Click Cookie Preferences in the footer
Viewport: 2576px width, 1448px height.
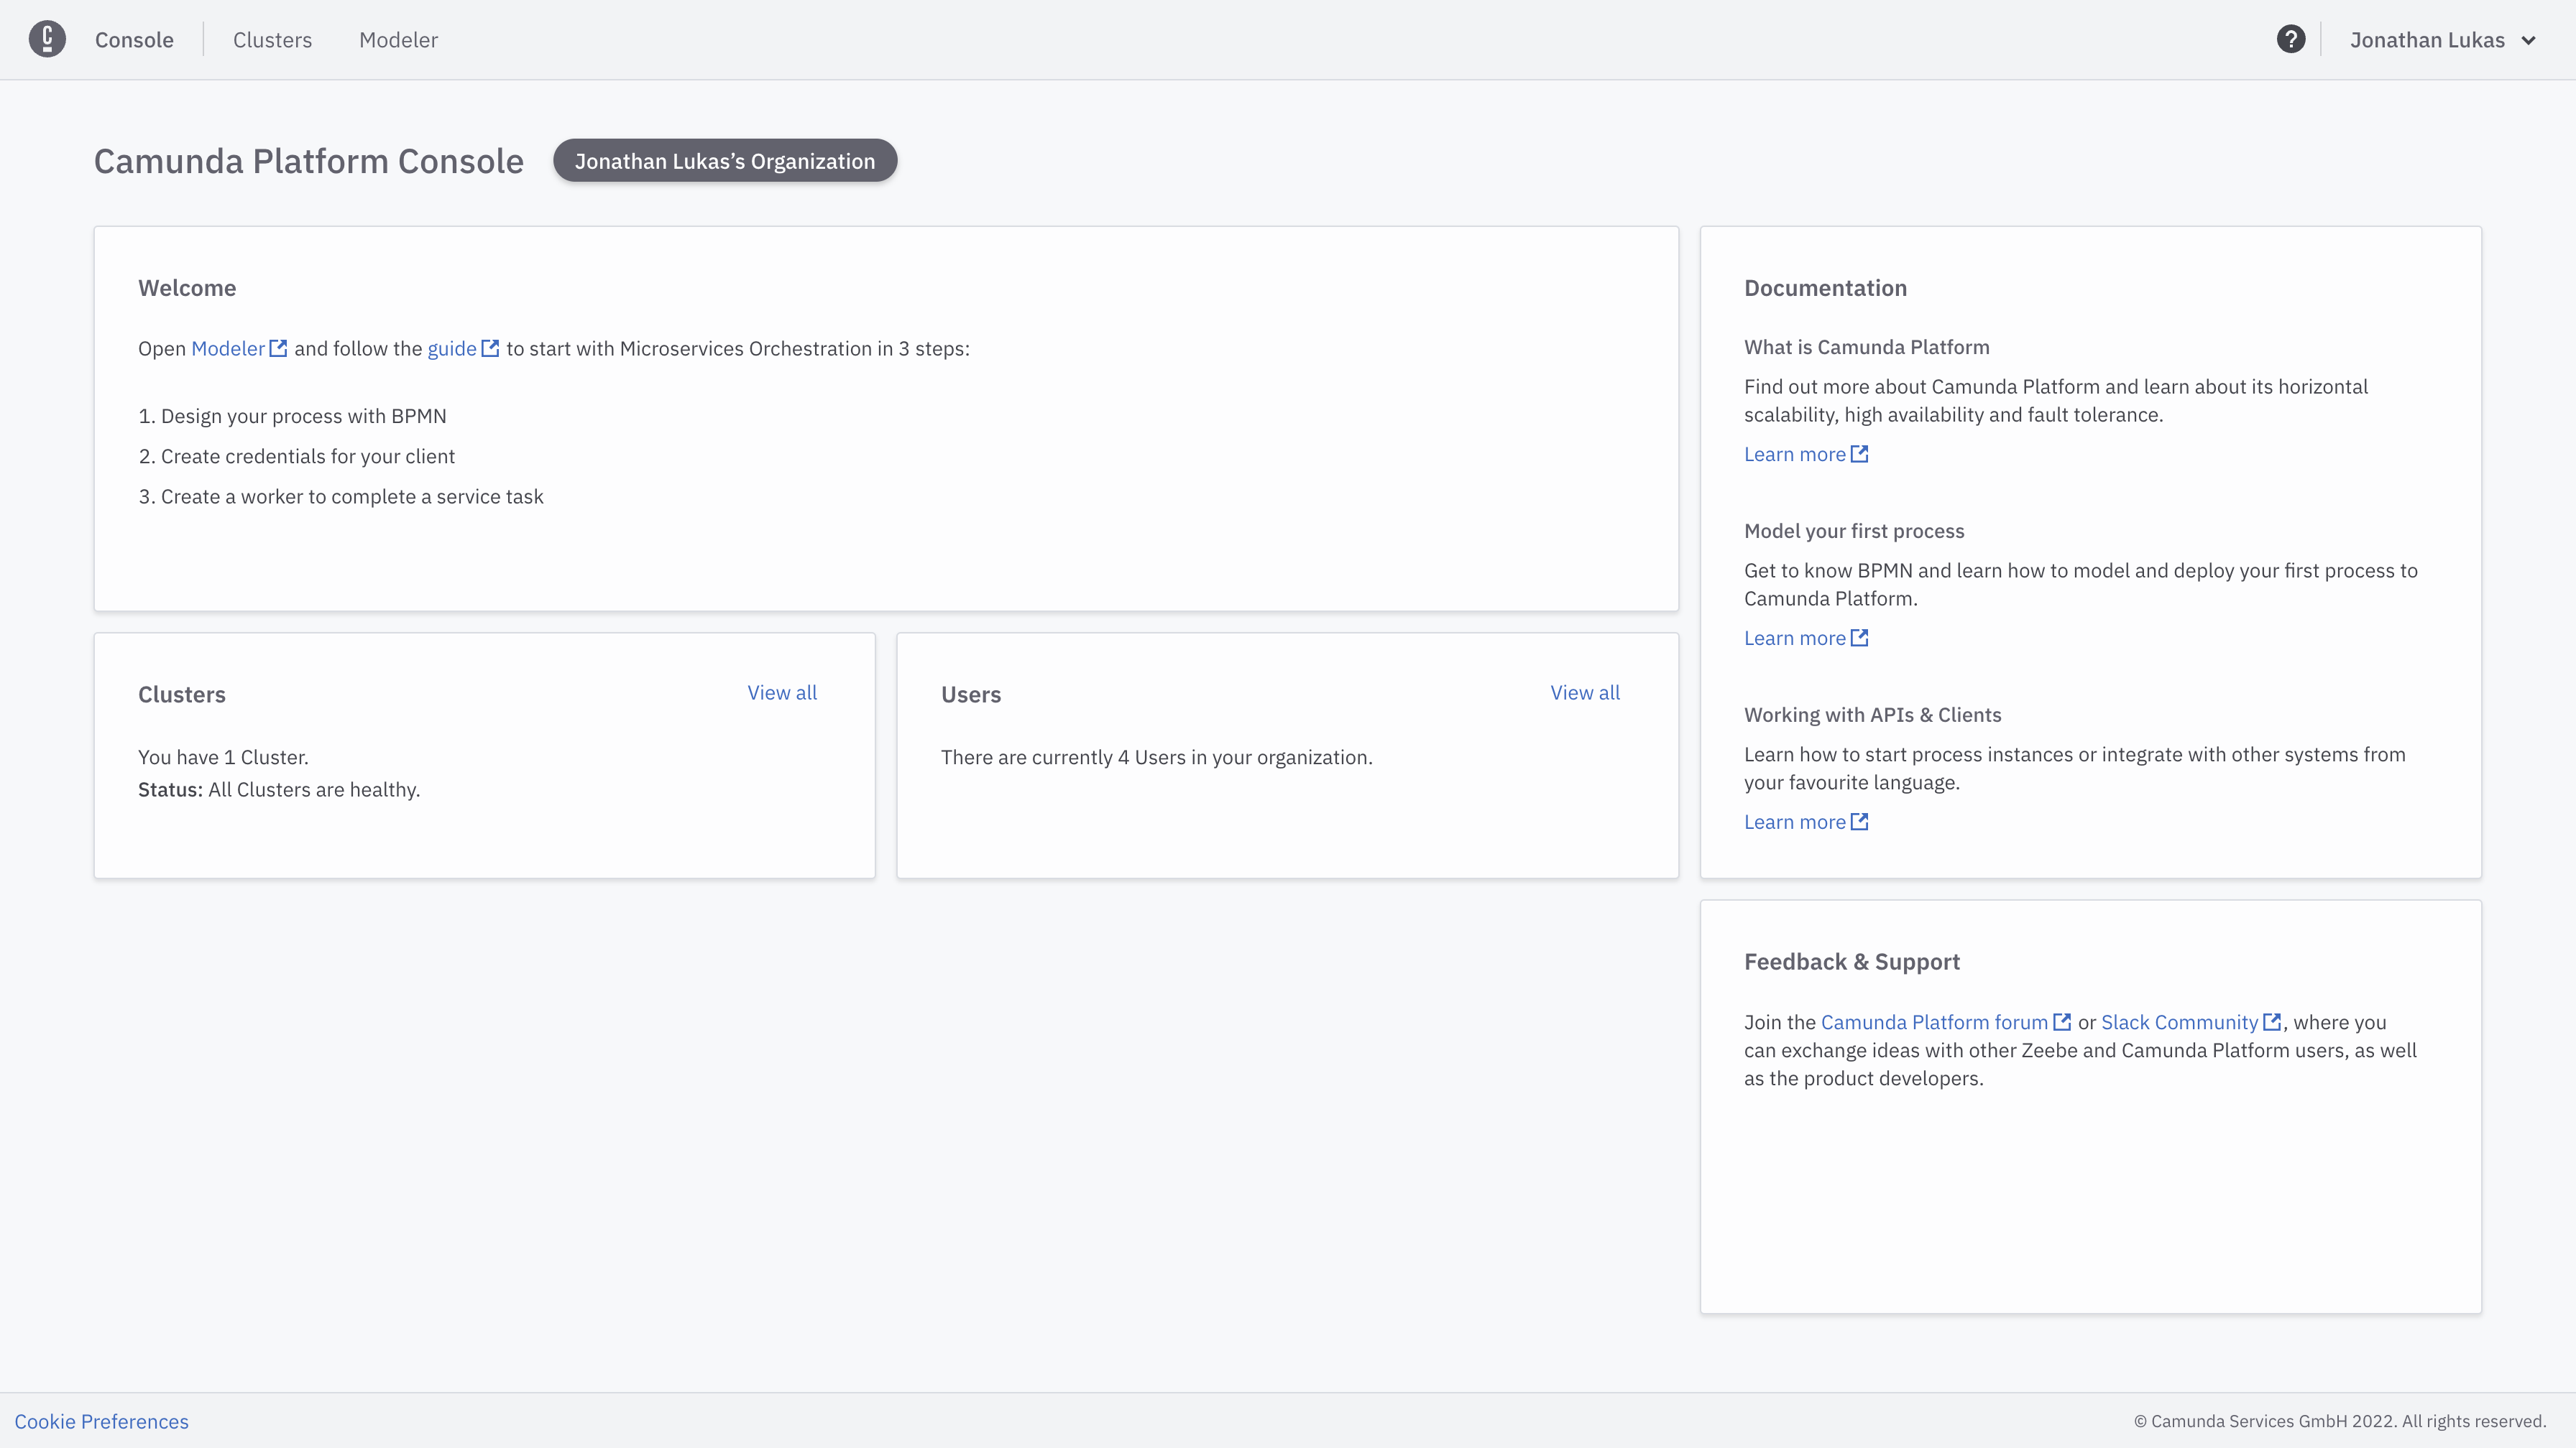click(x=101, y=1421)
